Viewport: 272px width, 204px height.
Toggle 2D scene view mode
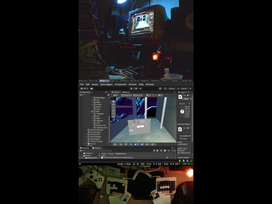point(121,144)
